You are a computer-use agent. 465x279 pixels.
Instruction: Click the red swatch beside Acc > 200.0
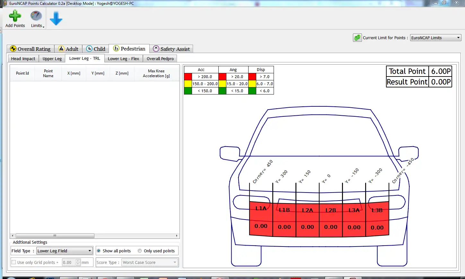[x=188, y=77]
